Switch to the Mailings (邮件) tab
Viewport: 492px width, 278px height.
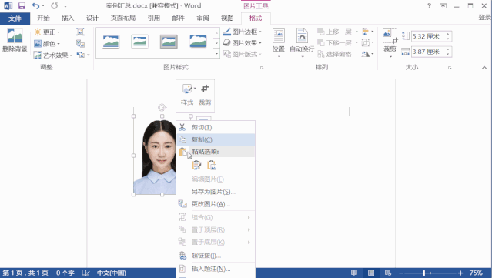pos(178,18)
